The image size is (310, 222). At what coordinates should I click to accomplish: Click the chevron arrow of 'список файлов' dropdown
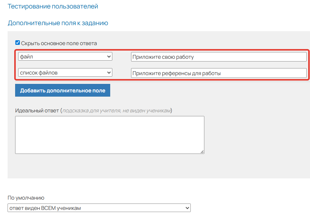click(109, 73)
